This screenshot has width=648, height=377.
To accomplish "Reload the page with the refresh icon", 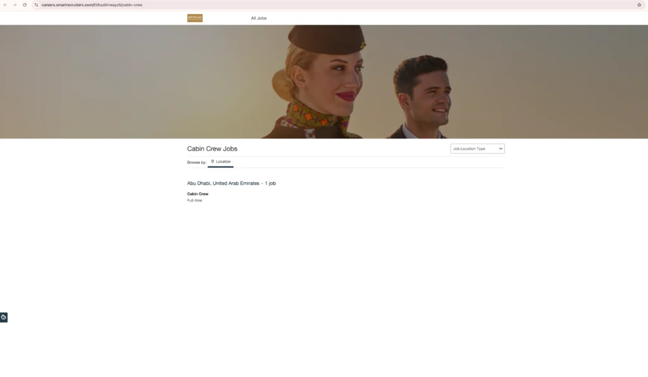I will point(25,5).
